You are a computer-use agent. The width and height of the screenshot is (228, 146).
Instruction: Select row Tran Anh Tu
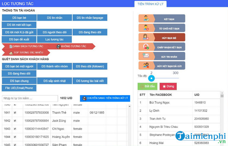coord(179,119)
